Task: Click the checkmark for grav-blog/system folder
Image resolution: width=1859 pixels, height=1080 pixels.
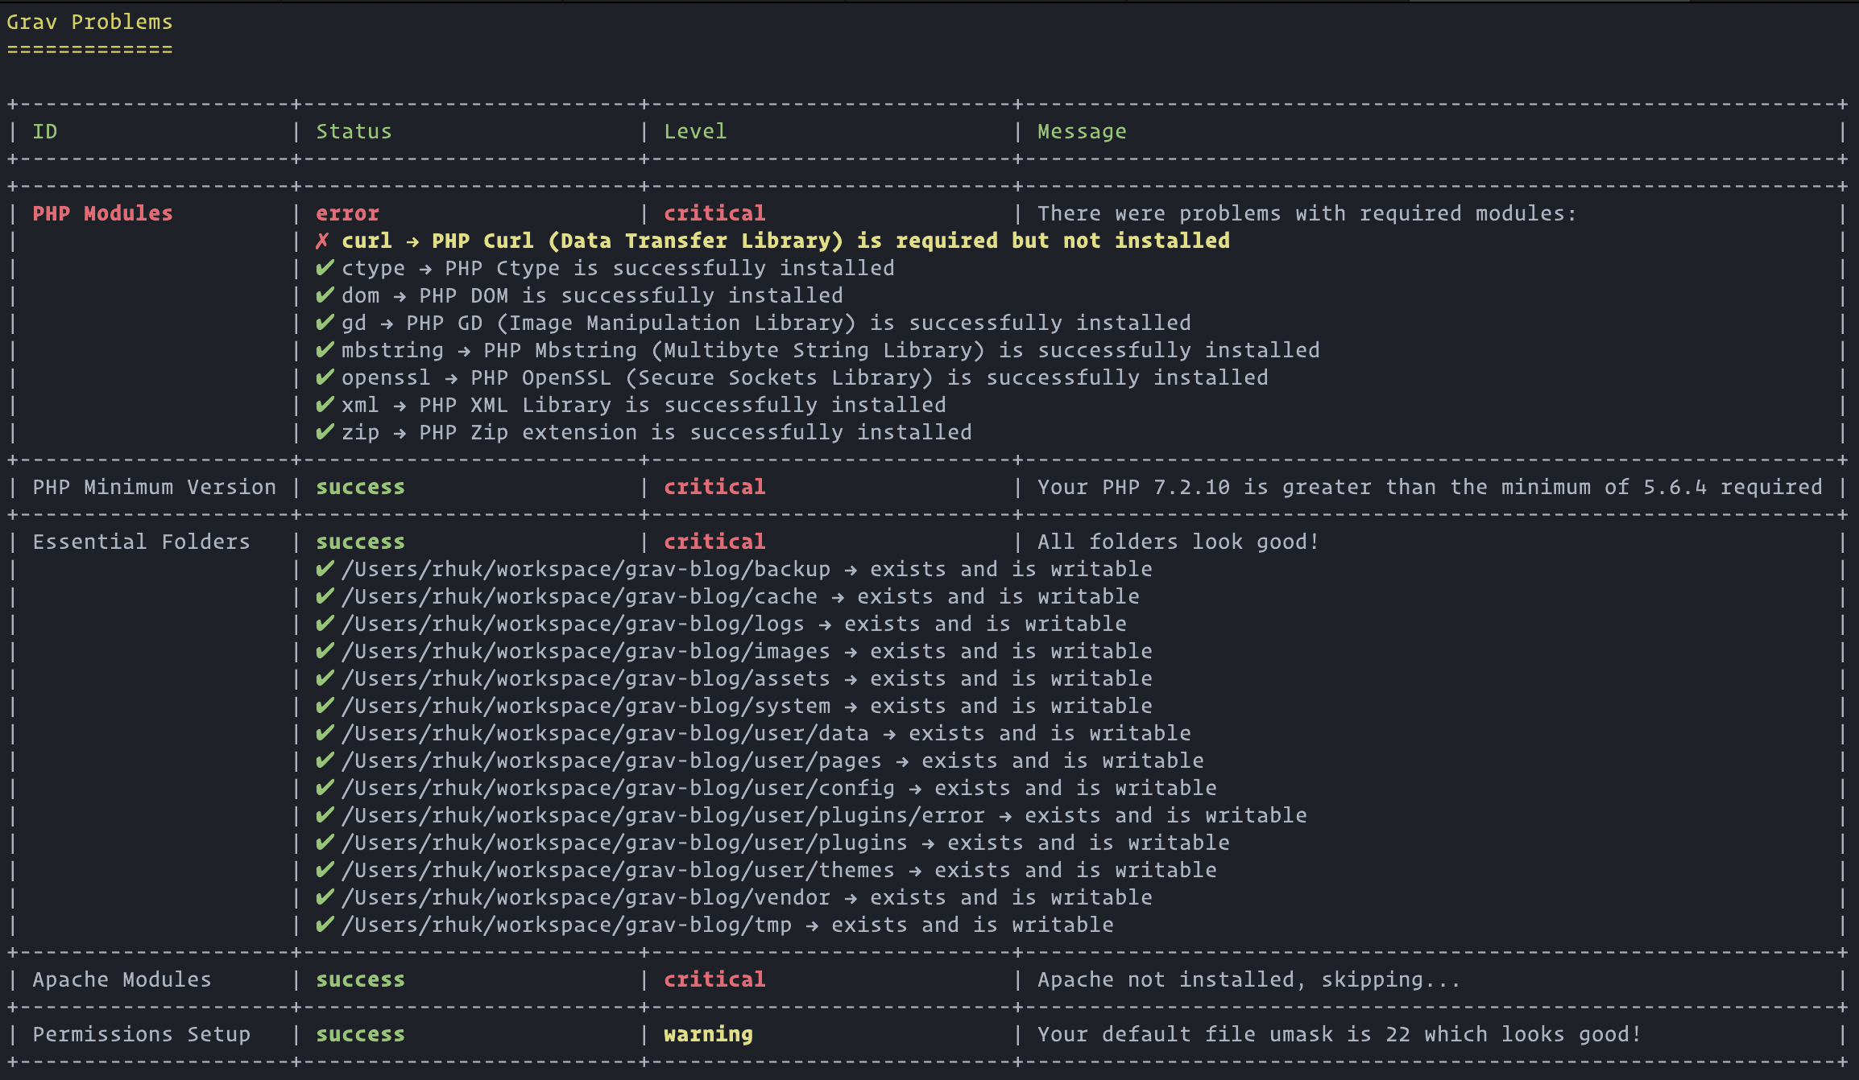Action: [x=325, y=706]
